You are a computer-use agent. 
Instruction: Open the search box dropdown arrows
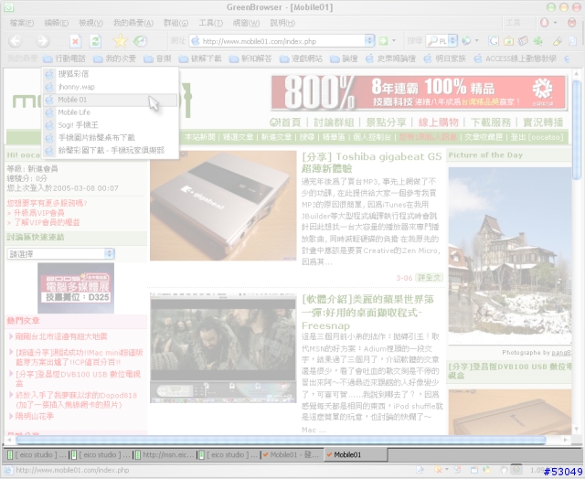[452, 40]
